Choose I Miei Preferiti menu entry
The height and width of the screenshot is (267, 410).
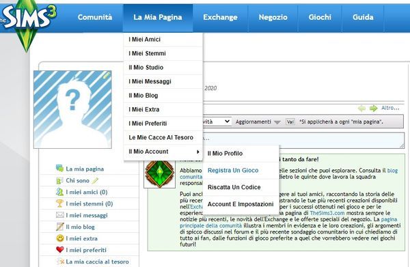[163, 124]
